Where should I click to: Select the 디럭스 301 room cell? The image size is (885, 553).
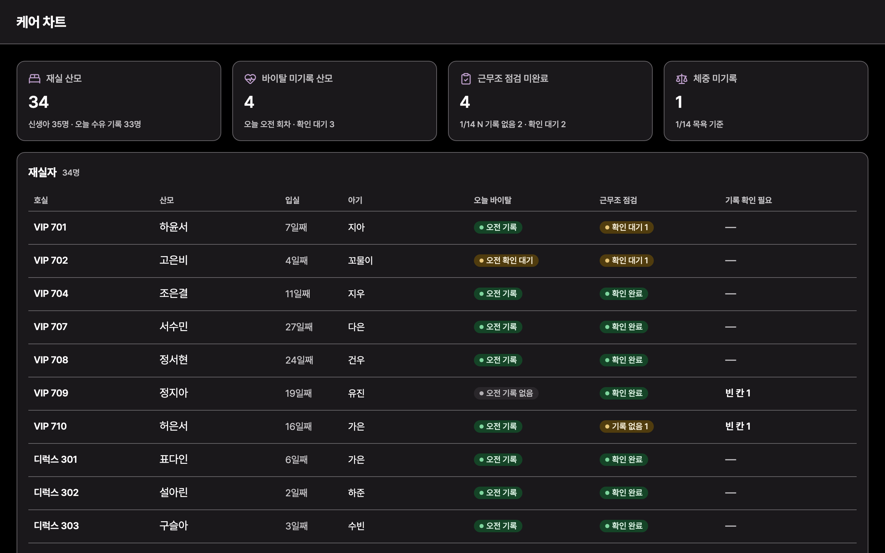click(56, 459)
